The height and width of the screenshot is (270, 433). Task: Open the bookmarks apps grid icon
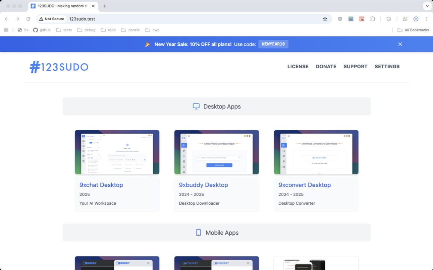tap(6, 30)
